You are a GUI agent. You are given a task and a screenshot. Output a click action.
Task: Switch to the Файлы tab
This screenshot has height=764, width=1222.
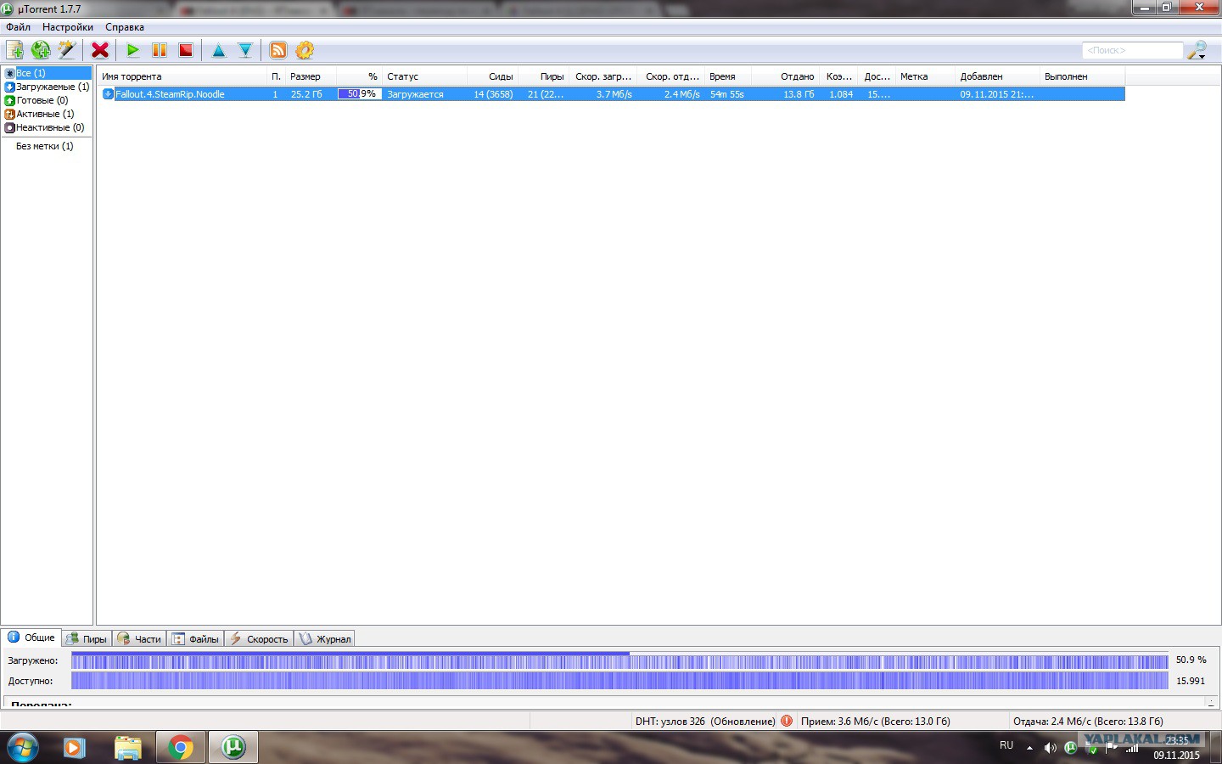[195, 639]
